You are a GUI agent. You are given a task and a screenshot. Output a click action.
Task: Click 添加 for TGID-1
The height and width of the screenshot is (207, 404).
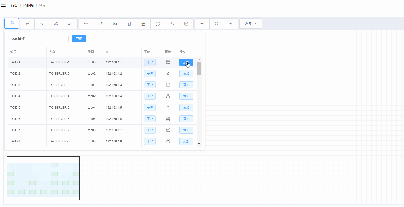pos(186,62)
